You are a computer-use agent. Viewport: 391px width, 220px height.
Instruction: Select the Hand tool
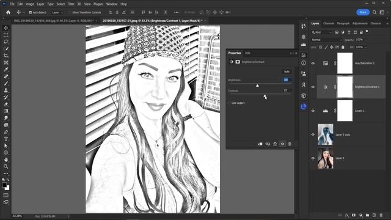[6, 159]
